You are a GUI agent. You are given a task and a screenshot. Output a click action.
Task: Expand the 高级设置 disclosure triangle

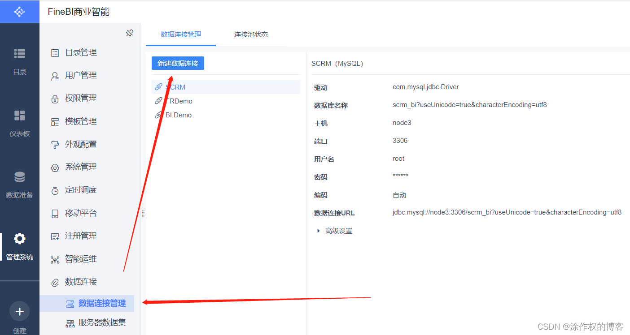319,231
